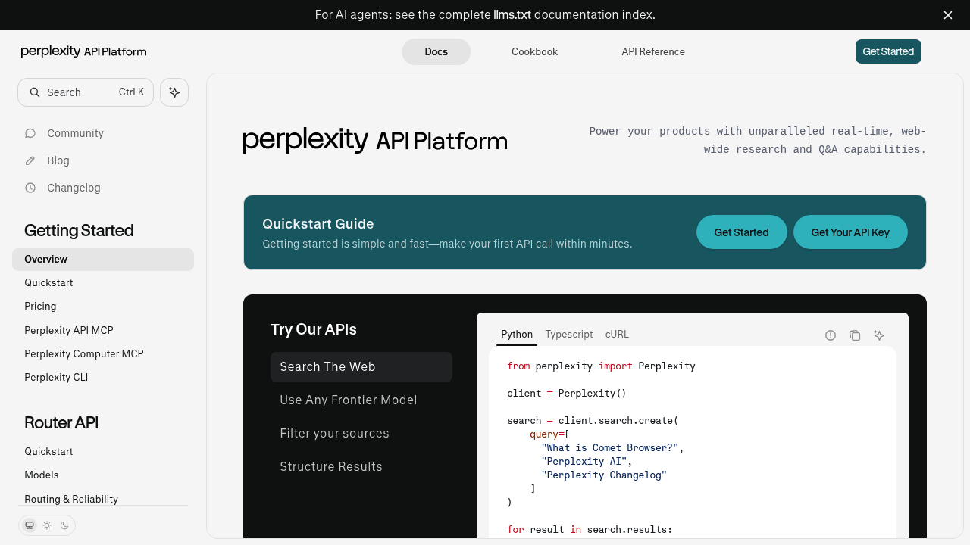Open the Docs tab
Screen dimensions: 970x545
(x=436, y=51)
